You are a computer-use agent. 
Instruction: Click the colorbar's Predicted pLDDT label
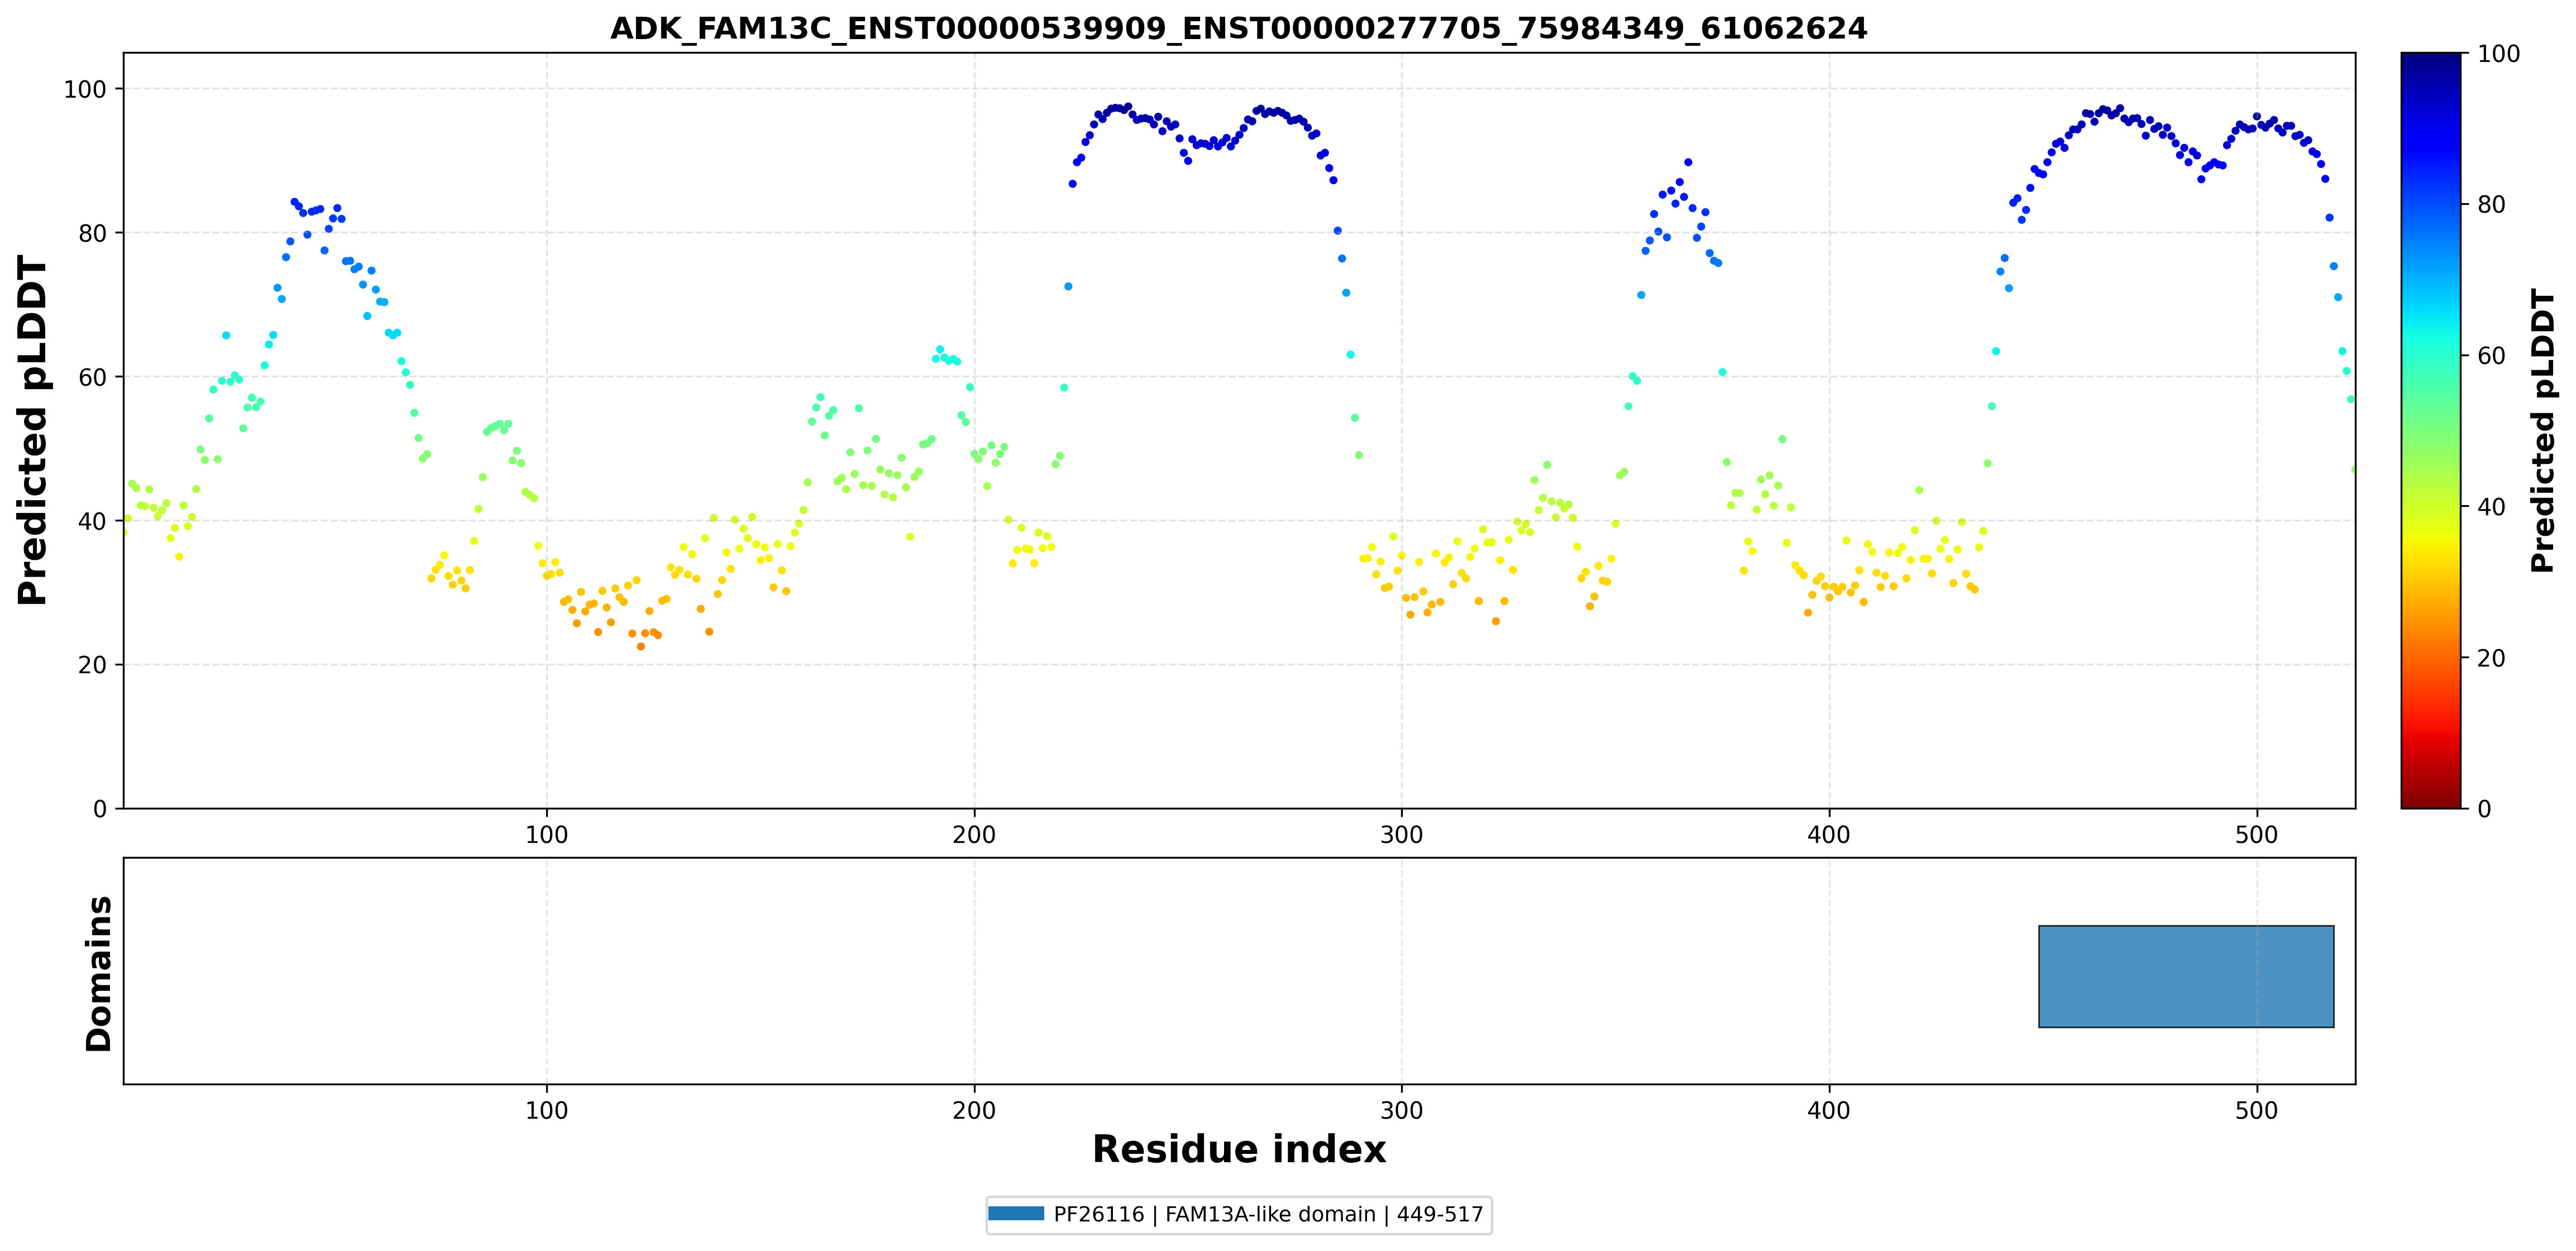(x=2542, y=430)
